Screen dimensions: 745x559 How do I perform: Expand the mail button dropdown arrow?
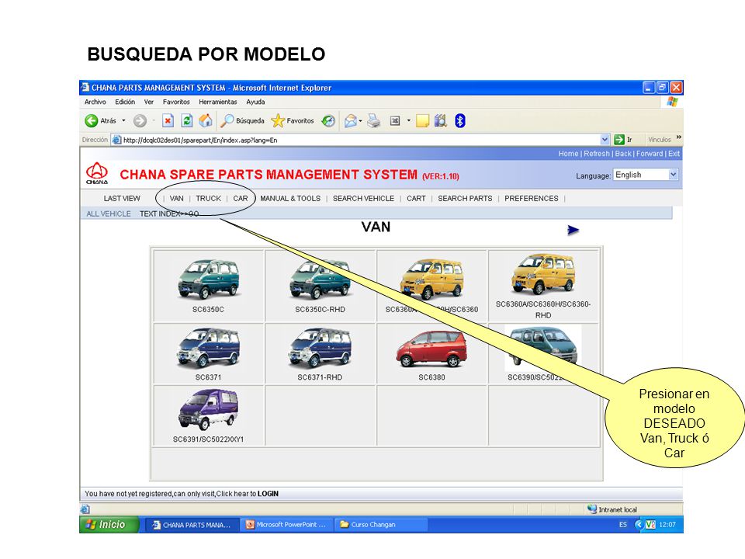click(x=361, y=121)
